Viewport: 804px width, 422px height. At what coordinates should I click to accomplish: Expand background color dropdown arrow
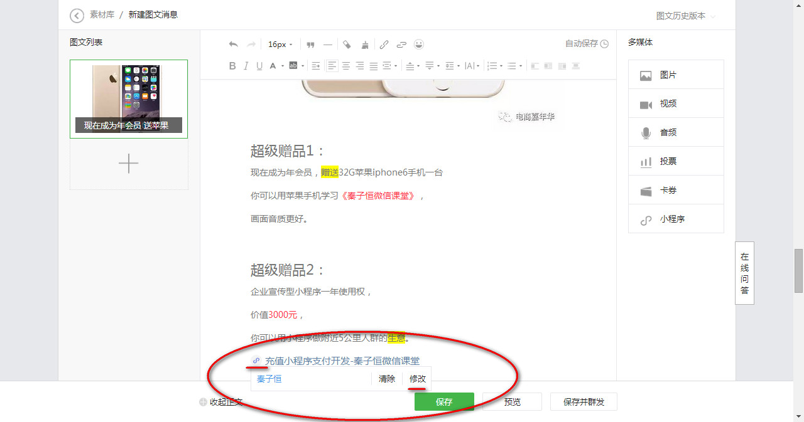(x=303, y=66)
